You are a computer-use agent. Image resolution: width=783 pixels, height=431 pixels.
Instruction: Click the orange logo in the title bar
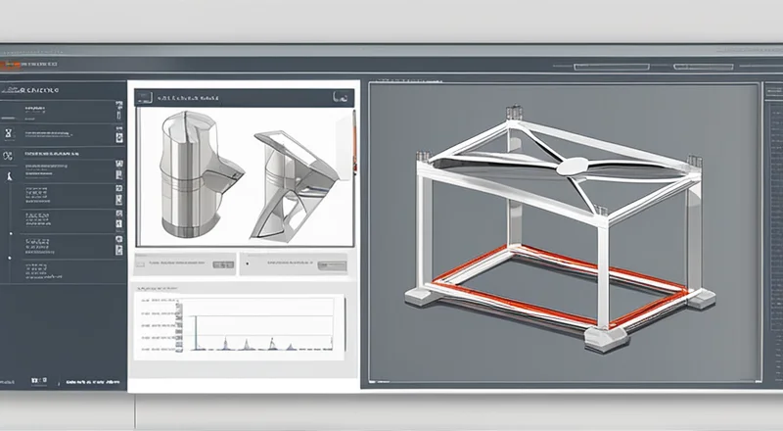point(11,66)
